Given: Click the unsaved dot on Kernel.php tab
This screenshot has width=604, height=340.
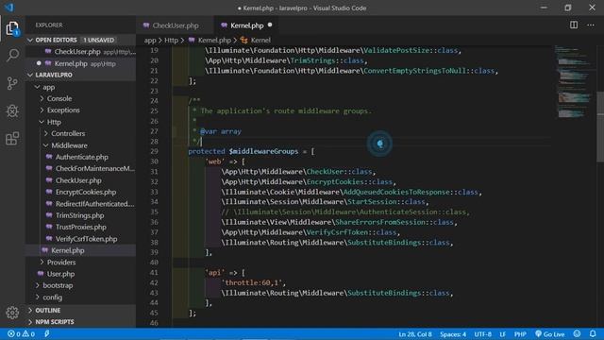Looking at the screenshot, I should pyautogui.click(x=270, y=25).
